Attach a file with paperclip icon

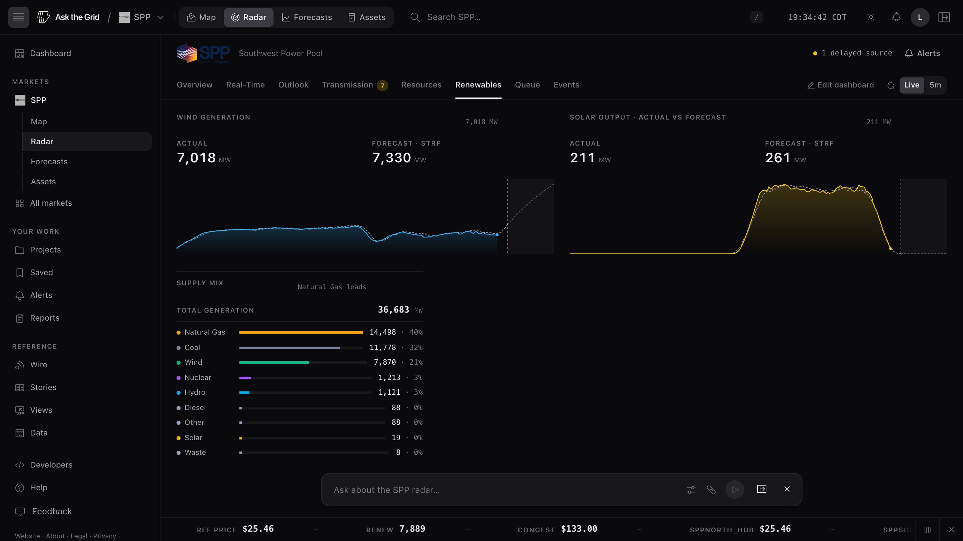click(x=711, y=490)
